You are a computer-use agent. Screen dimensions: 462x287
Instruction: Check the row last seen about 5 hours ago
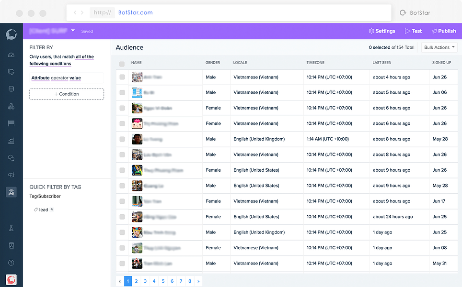coord(122,92)
